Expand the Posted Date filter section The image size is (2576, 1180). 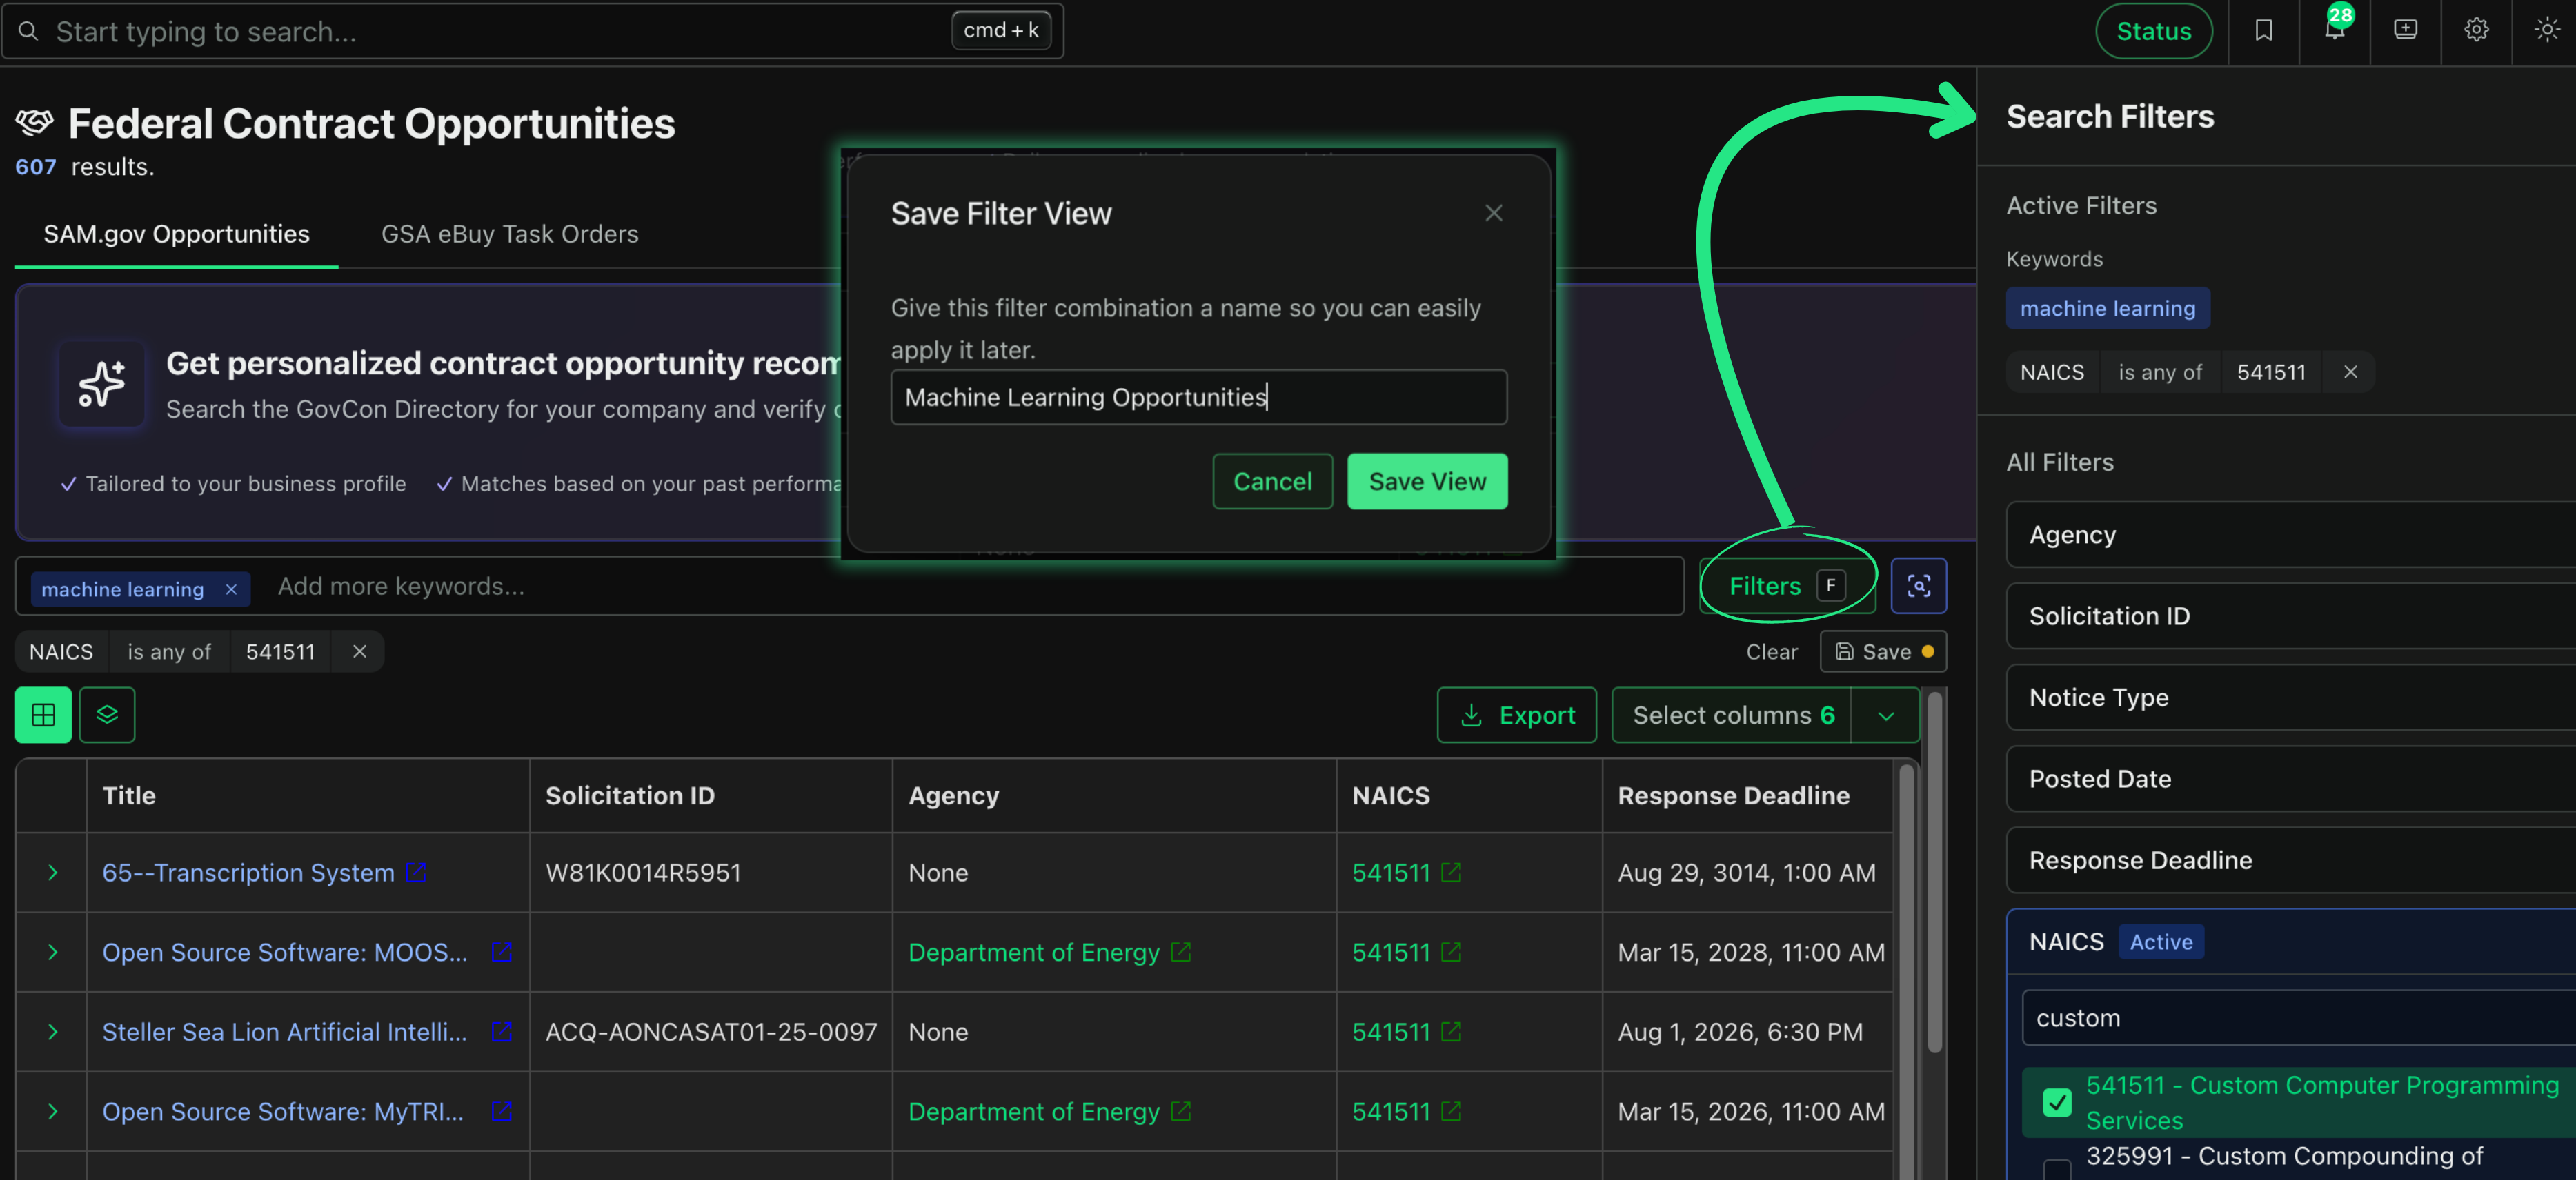2290,778
